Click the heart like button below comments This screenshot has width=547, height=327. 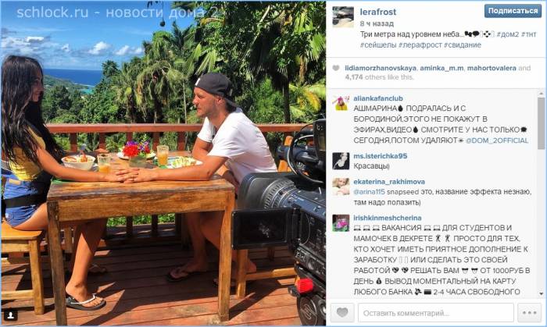pyautogui.click(x=342, y=312)
